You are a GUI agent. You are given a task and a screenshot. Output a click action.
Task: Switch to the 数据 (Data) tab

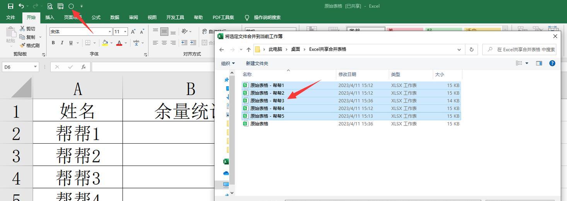pos(115,17)
